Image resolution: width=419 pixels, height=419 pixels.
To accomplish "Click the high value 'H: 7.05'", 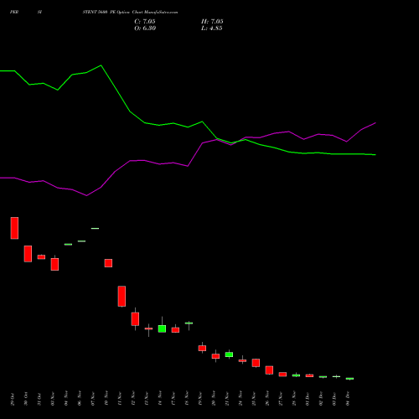I will click(x=212, y=22).
